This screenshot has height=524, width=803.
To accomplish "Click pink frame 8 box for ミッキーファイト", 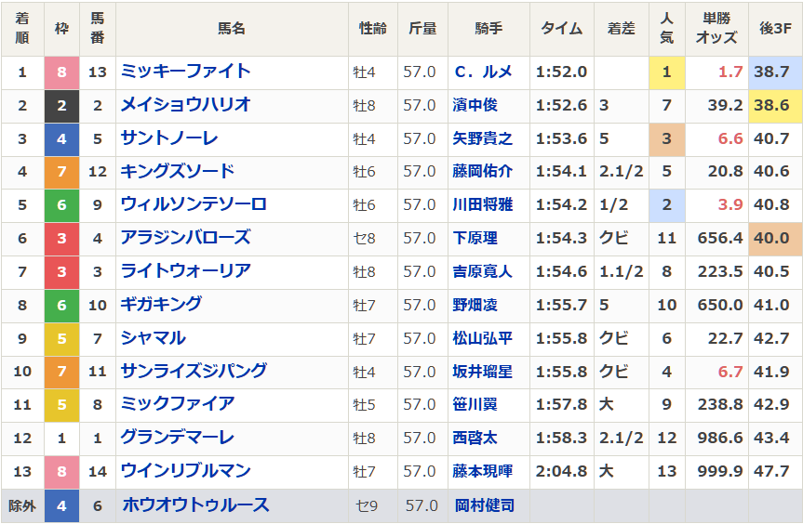I will 61,72.
